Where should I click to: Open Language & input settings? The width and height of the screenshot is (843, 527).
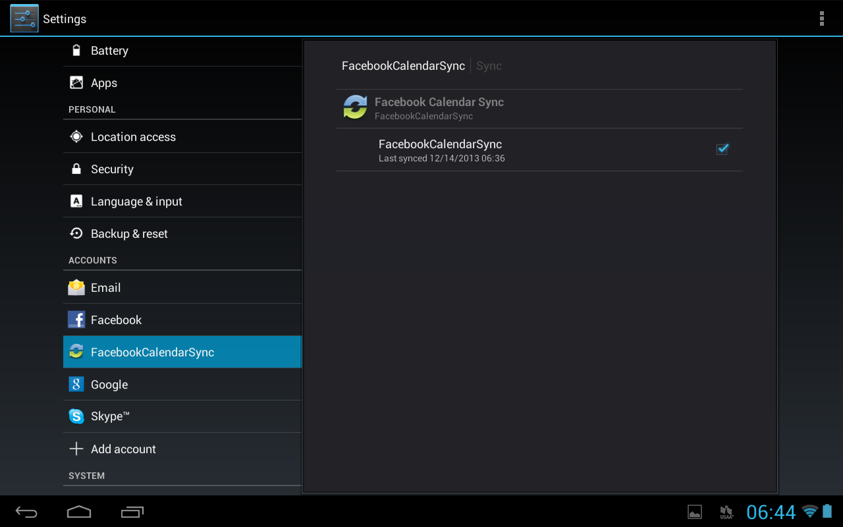(182, 201)
